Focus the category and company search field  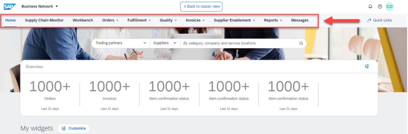point(239,43)
